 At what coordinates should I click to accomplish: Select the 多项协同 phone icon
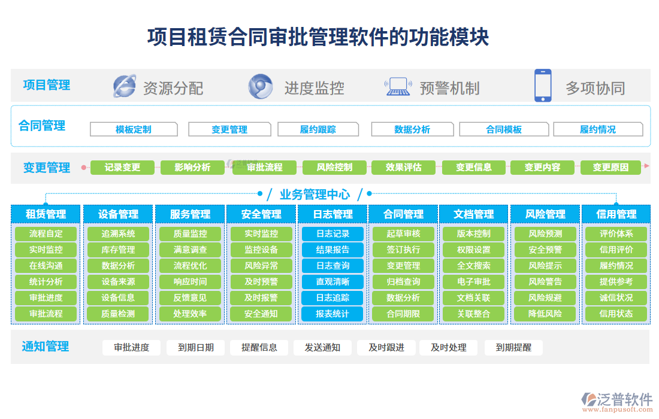[x=542, y=85]
